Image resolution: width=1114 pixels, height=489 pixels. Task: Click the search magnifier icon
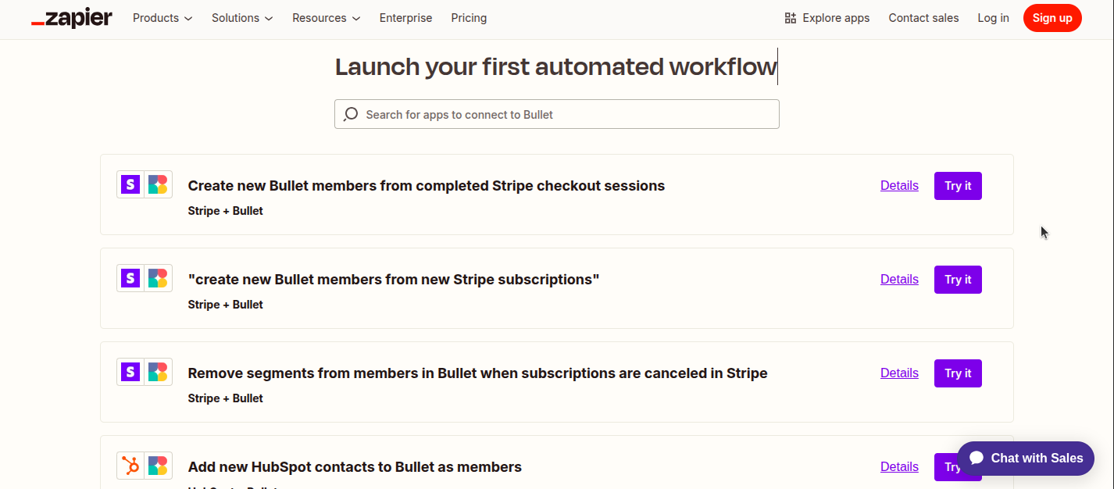(351, 114)
